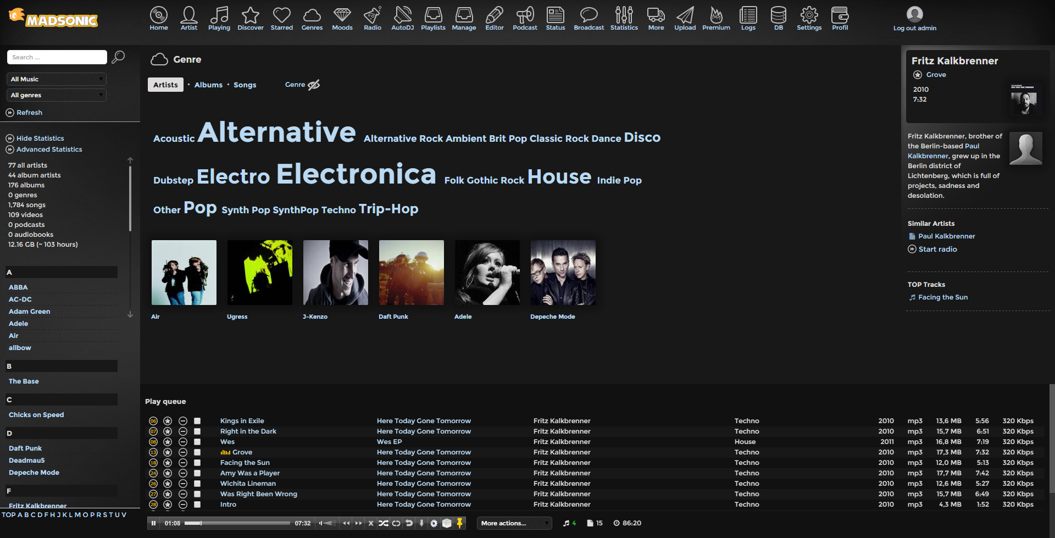
Task: Open the More actions dropdown
Action: coord(514,523)
